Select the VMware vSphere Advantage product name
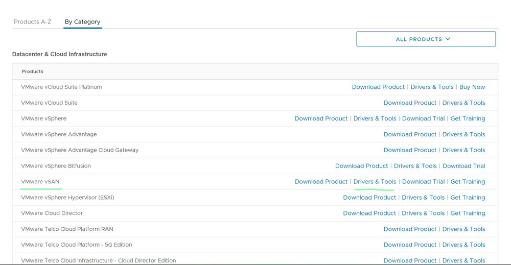 click(x=59, y=134)
